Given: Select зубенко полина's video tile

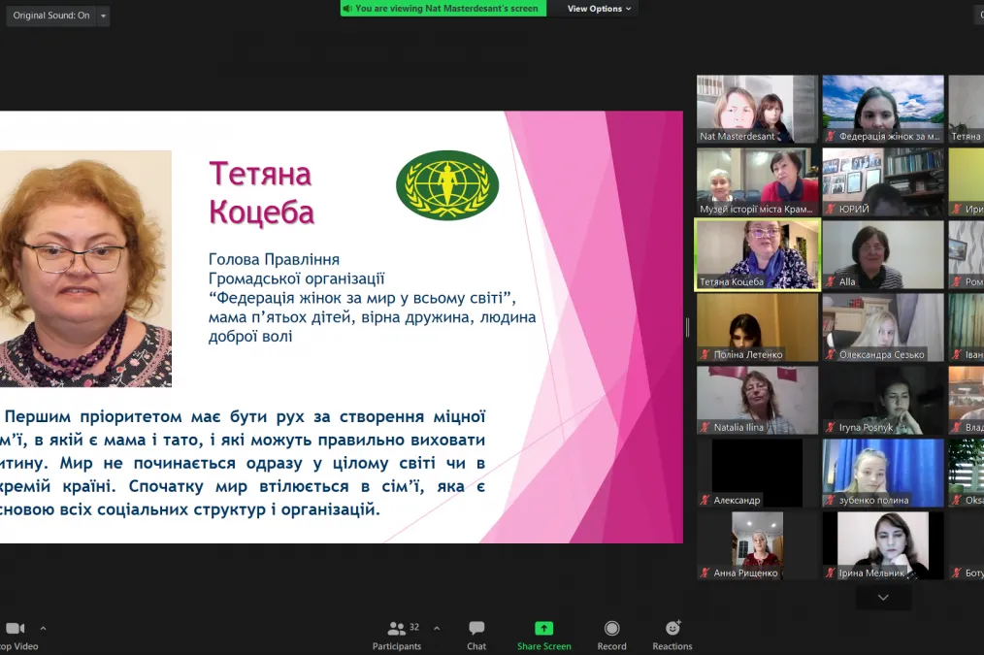Looking at the screenshot, I should click(x=883, y=474).
